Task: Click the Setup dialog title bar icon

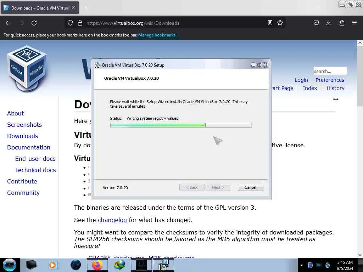Action: tap(97, 65)
